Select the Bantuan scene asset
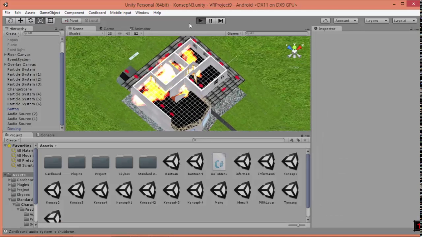422x237 pixels. (x=171, y=164)
